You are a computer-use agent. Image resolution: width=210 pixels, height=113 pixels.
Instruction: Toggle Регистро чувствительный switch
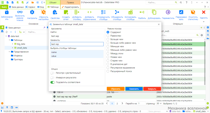click(x=52, y=73)
